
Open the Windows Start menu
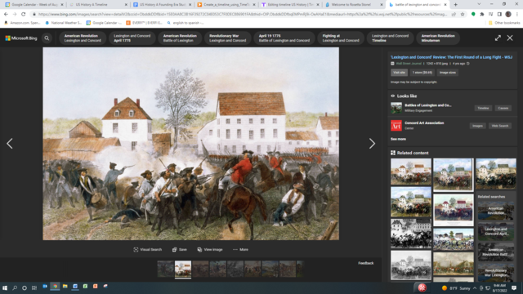[x=5, y=287]
